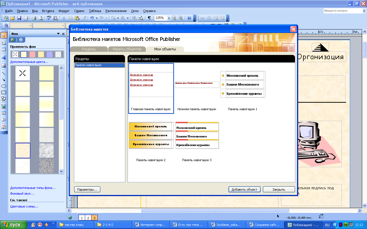This screenshot has width=367, height=229.
Task: Toggle the paragraph marks (¶) icon
Action: [x=149, y=18]
